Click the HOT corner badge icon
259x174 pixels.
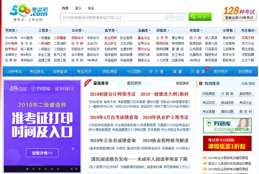tap(88, 83)
